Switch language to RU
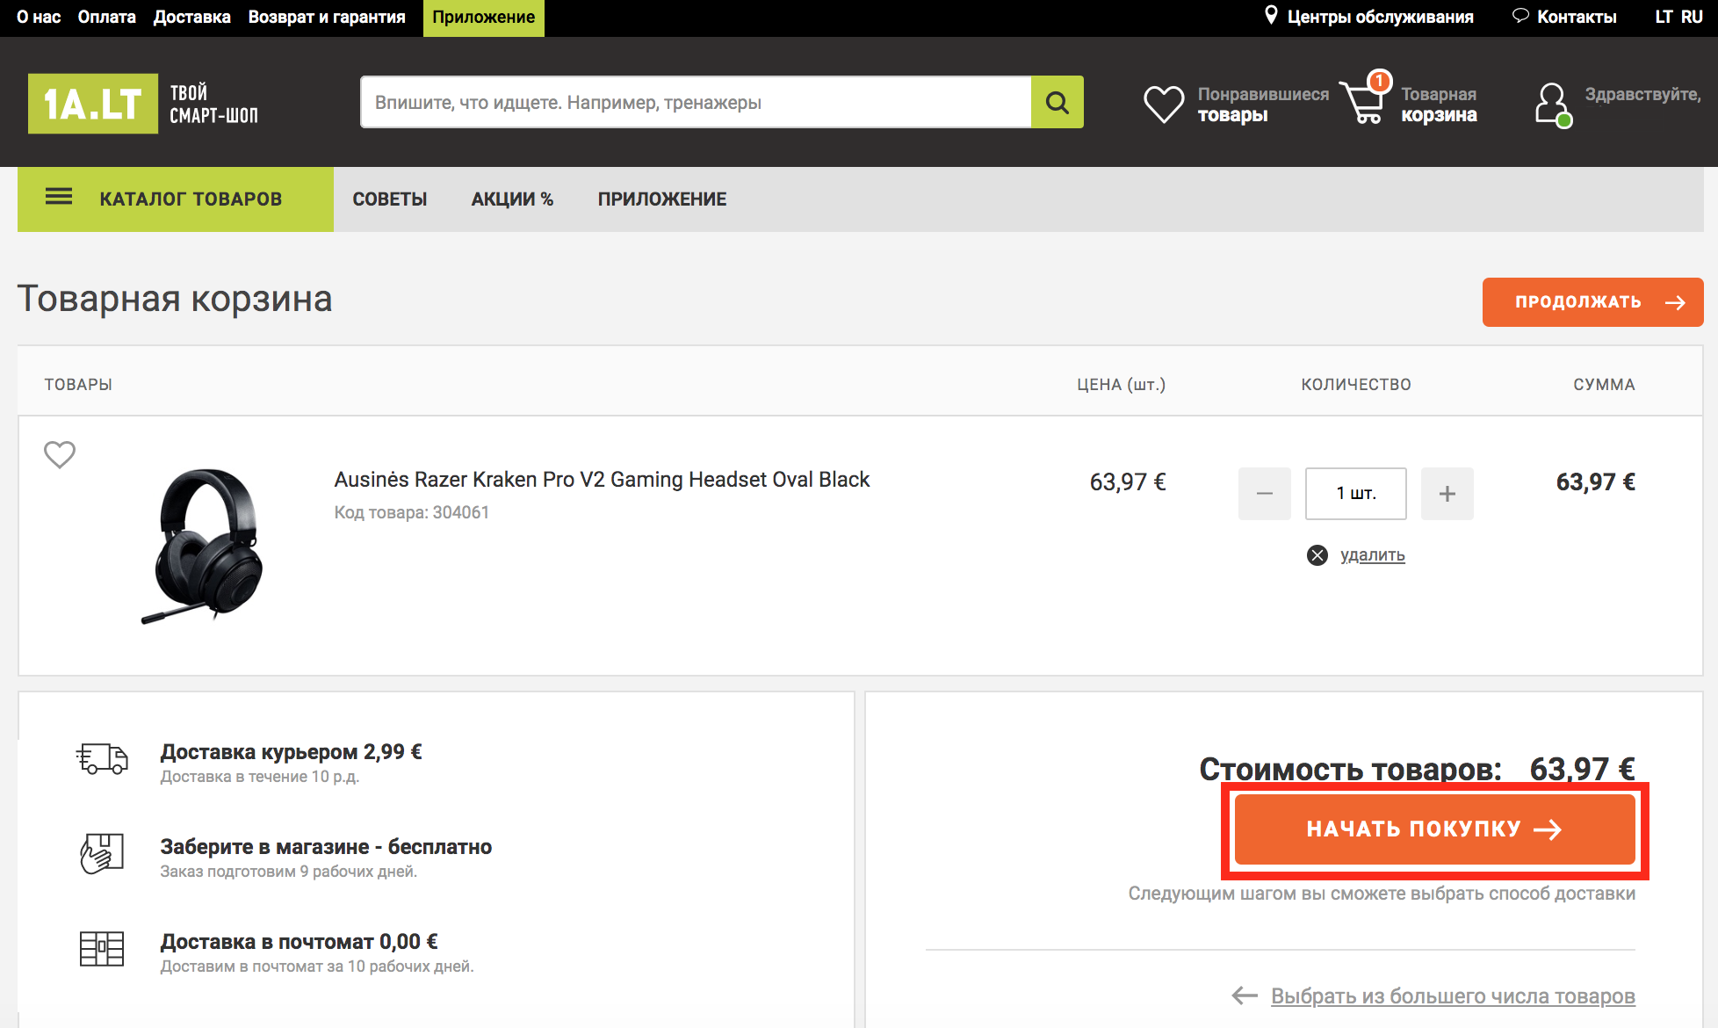 (1693, 17)
